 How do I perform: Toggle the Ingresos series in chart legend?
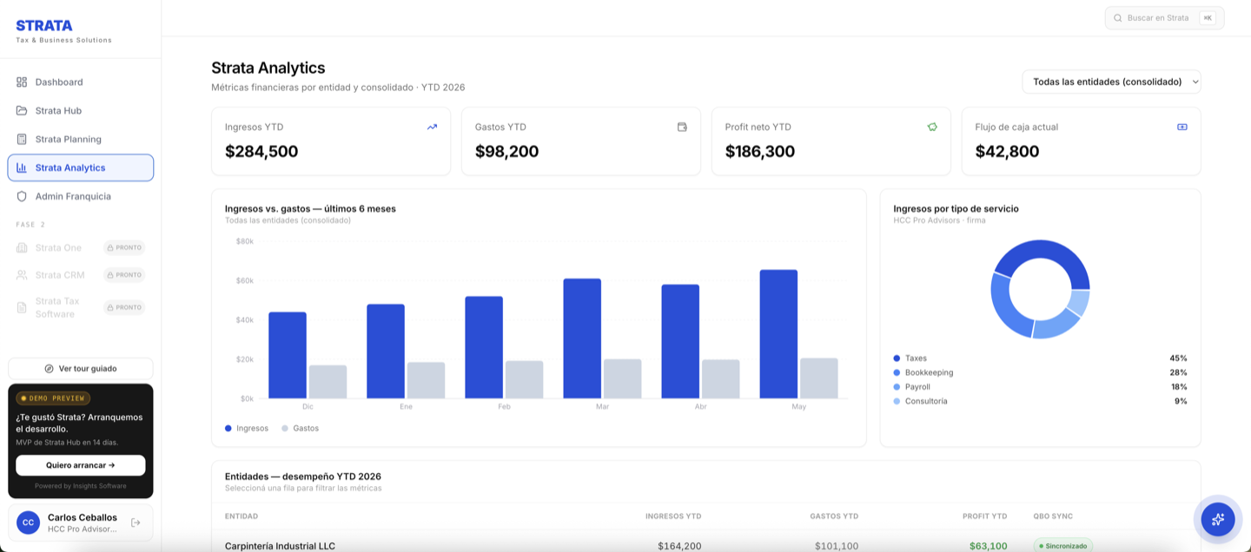[x=247, y=428]
